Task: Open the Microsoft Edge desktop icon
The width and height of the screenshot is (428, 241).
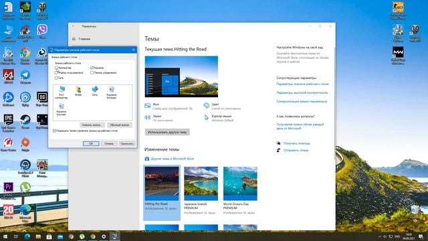Action: click(25, 213)
